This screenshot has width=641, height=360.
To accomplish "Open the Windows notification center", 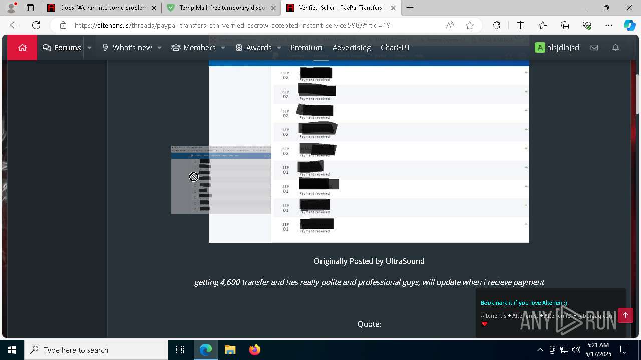I will (x=624, y=350).
